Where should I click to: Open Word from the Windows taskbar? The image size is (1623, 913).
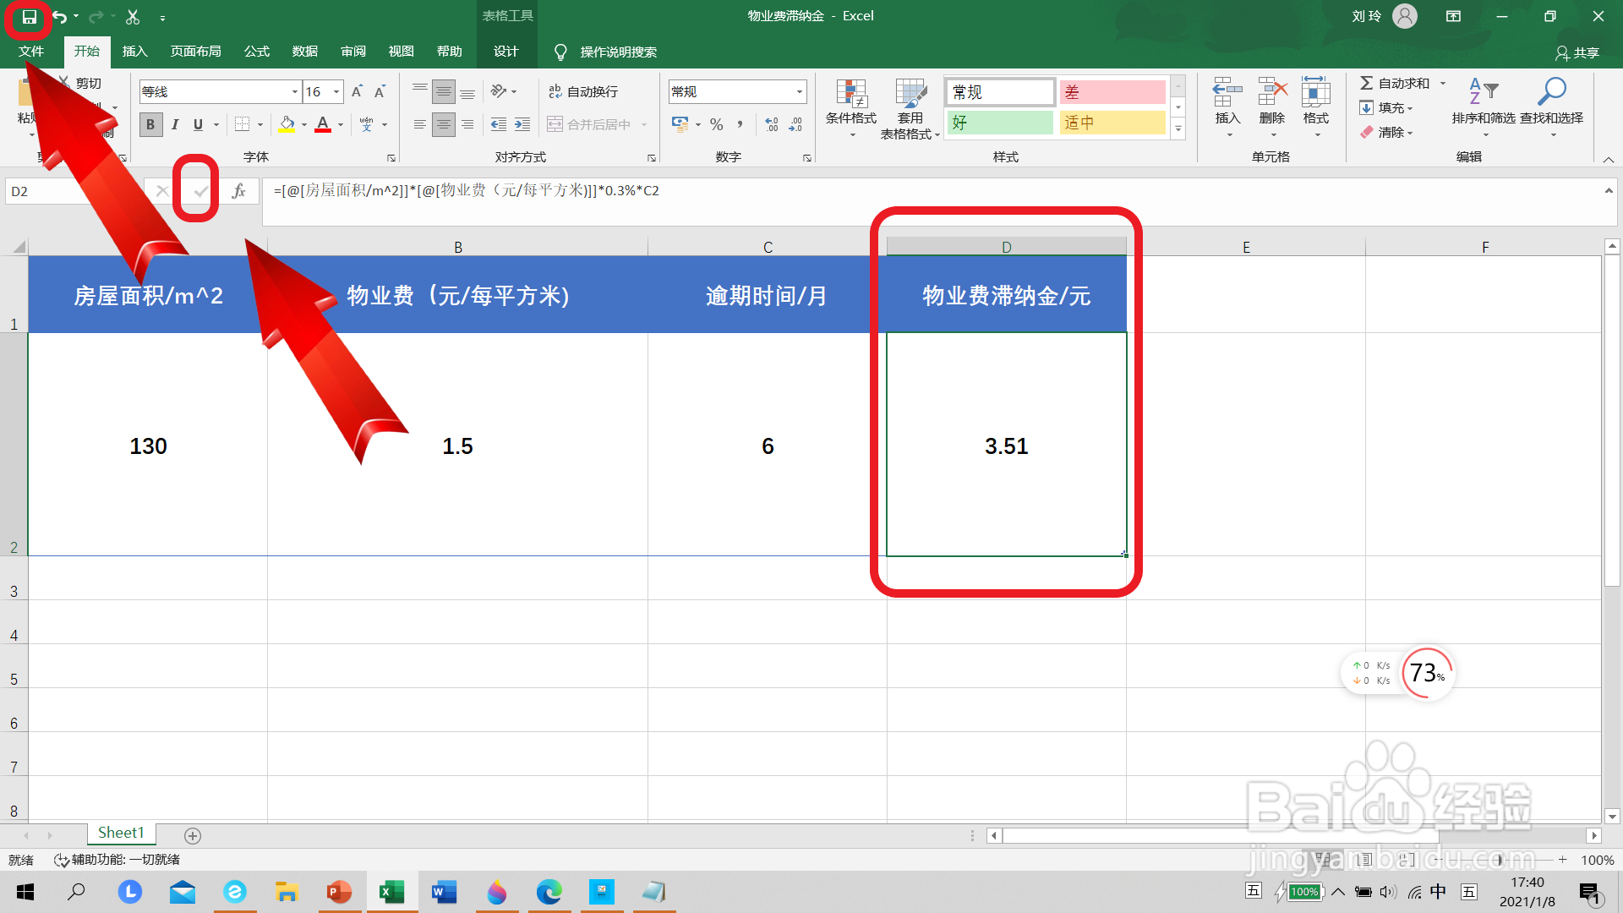(x=444, y=892)
